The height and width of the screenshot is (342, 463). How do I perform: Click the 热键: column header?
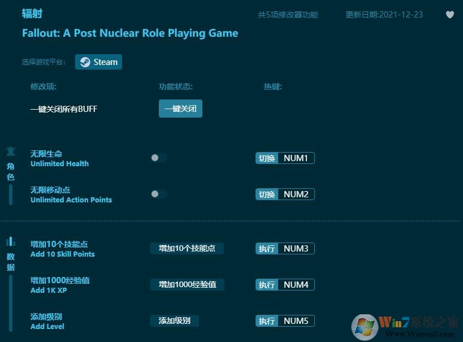273,86
